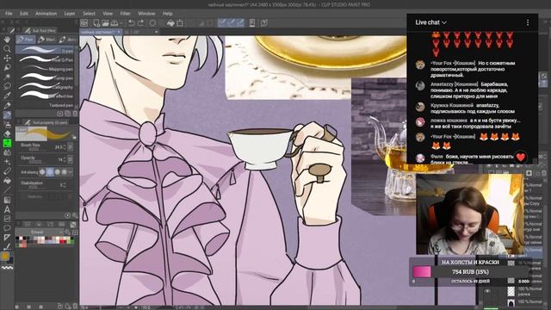Select the Eyedropper tool

point(7,95)
